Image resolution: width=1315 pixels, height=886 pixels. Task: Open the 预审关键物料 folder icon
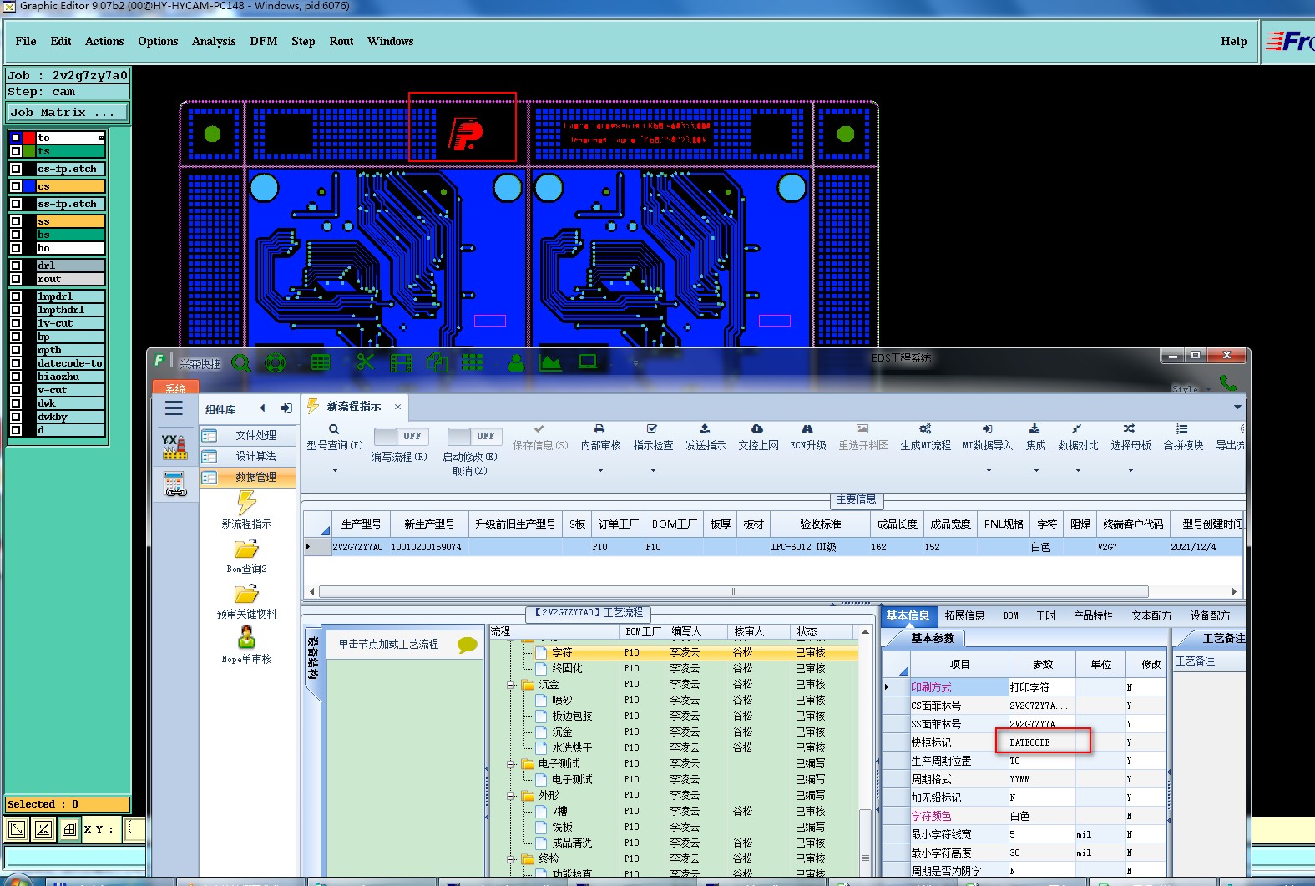pyautogui.click(x=246, y=594)
